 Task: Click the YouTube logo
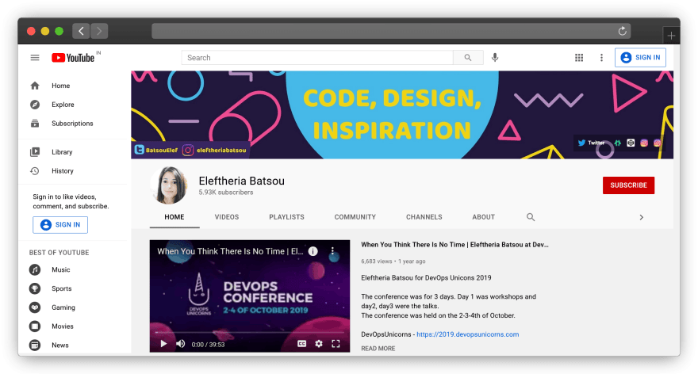tap(73, 58)
